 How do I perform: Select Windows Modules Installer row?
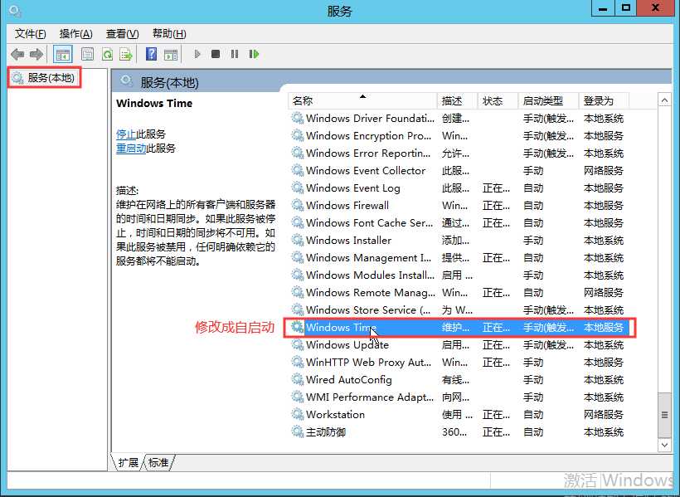point(458,275)
